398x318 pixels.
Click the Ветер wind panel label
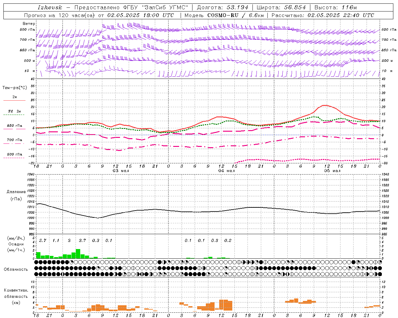point(29,24)
